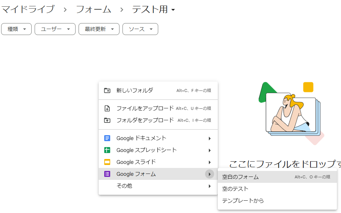Click the green Google Sheets icon
This screenshot has height=213, width=341.
point(107,150)
